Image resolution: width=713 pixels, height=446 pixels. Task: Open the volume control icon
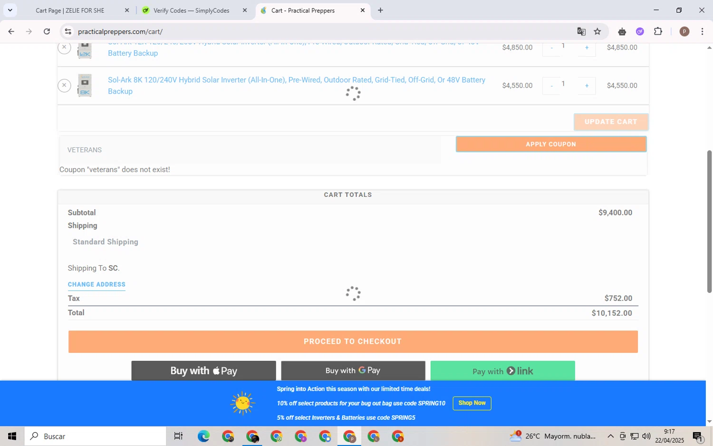[646, 436]
